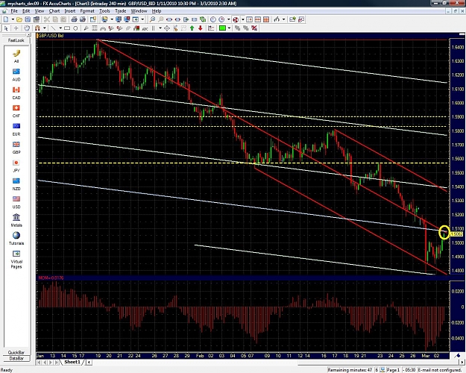Click the Print icon
This screenshot has width=466, height=373.
point(74,19)
